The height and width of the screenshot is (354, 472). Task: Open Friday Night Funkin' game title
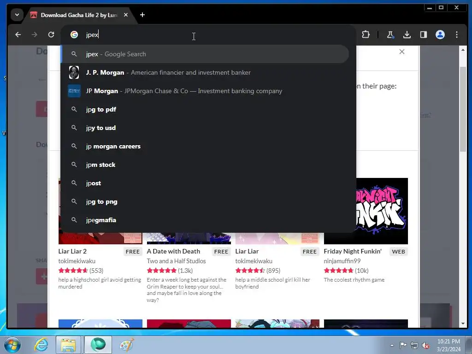(353, 251)
